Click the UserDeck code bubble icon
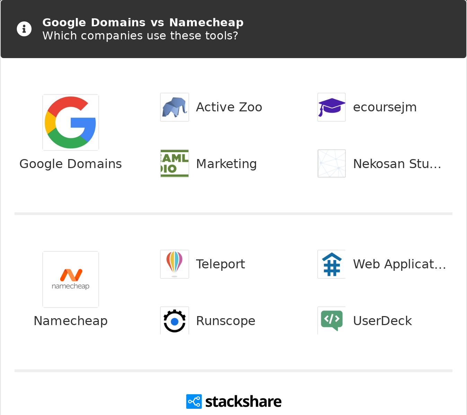467x415 pixels. click(x=332, y=321)
